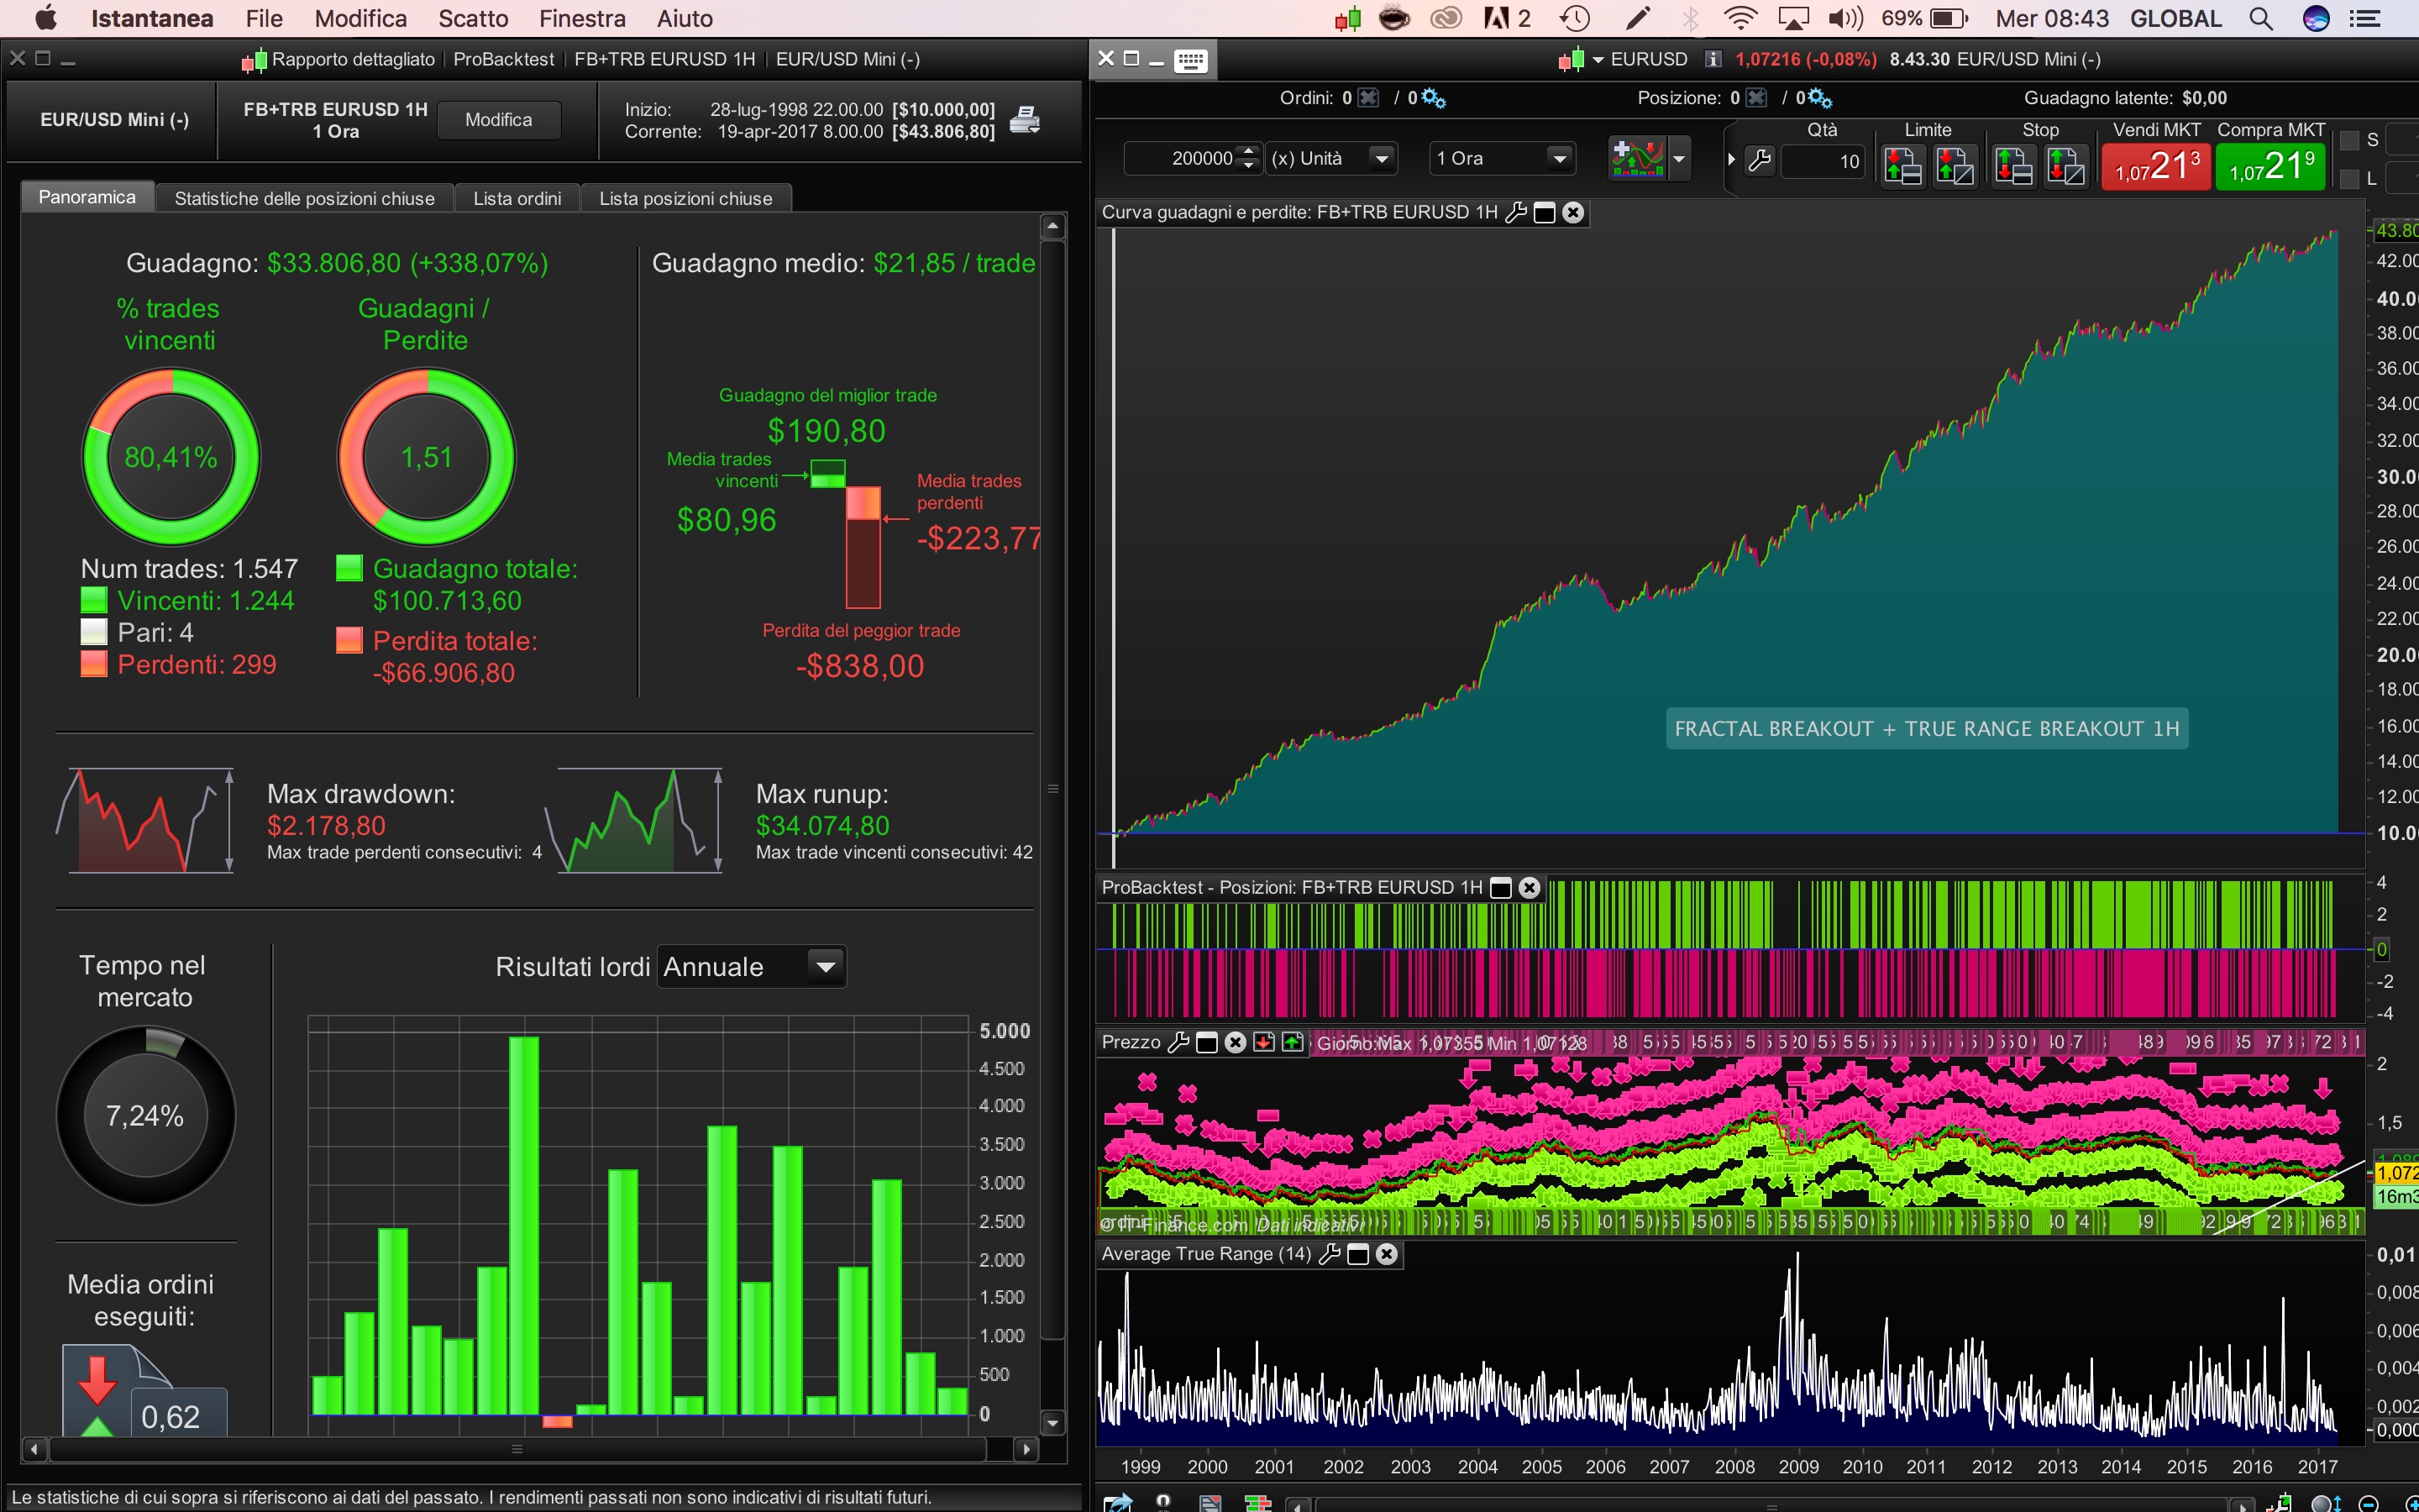Click the cancel all Ordini X icon
This screenshot has width=2419, height=1512.
[x=1369, y=98]
